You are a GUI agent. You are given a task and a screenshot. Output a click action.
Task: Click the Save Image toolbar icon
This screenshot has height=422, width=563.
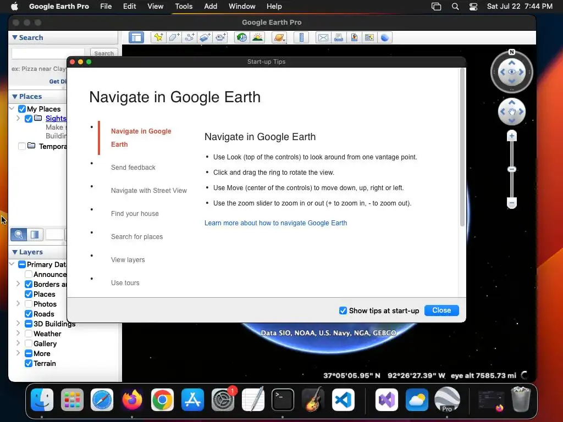point(354,37)
